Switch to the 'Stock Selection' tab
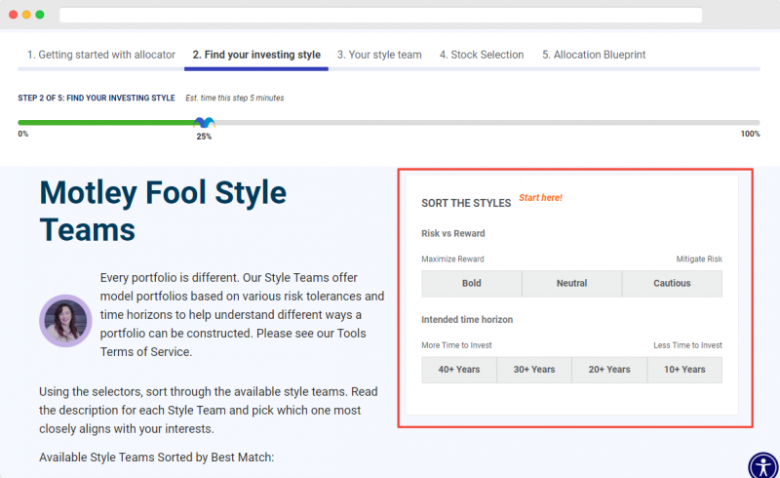 (x=482, y=55)
